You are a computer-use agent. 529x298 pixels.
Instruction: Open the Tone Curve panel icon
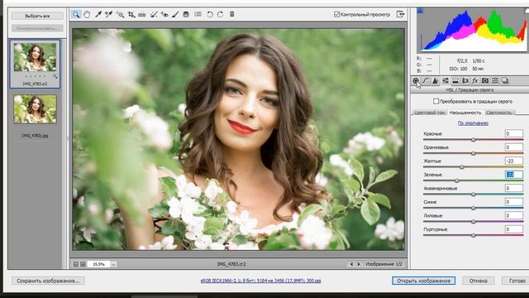point(426,80)
